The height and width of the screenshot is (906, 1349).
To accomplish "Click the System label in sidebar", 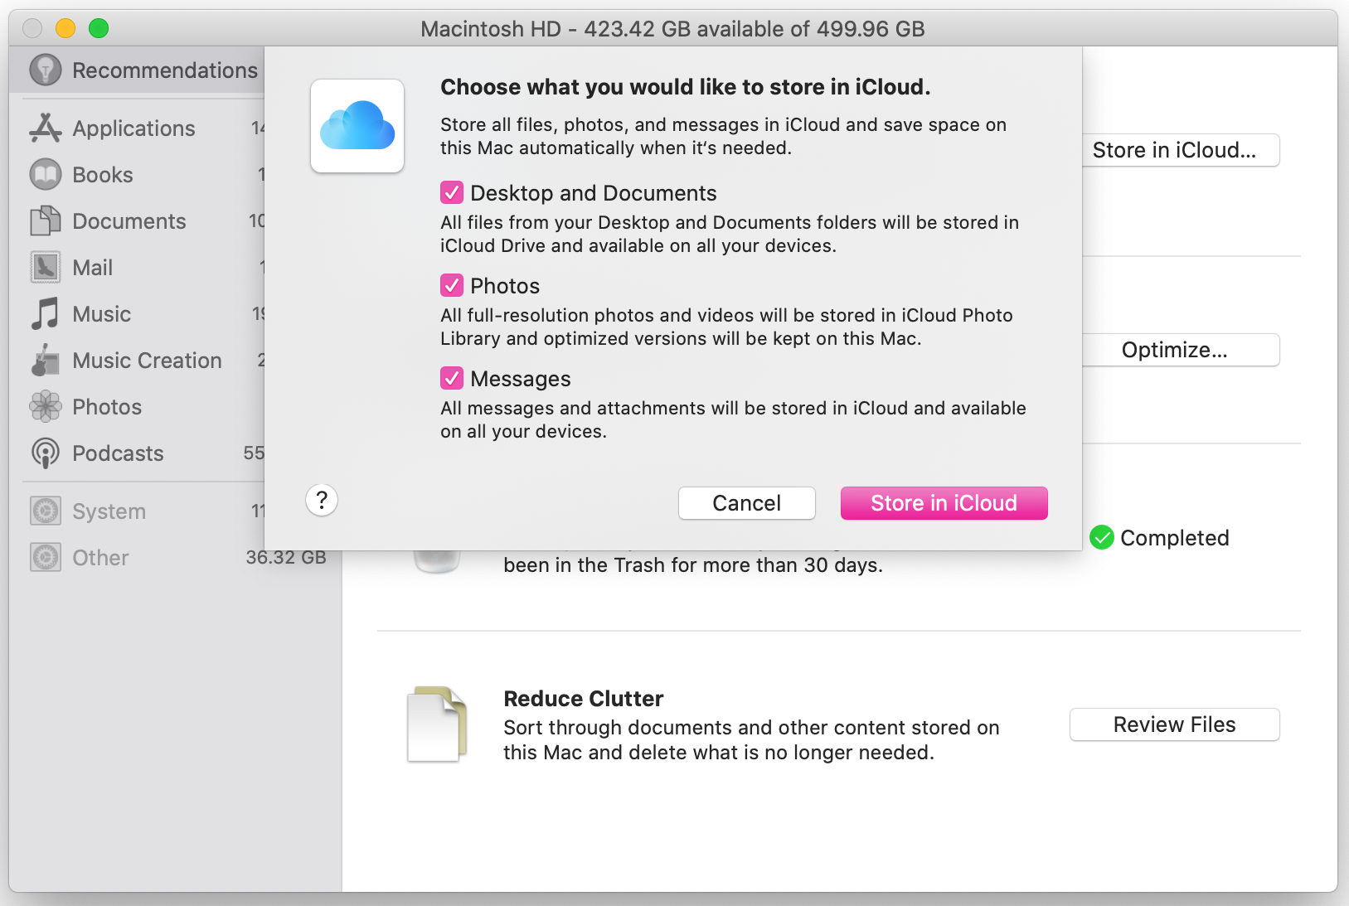I will pyautogui.click(x=109, y=511).
